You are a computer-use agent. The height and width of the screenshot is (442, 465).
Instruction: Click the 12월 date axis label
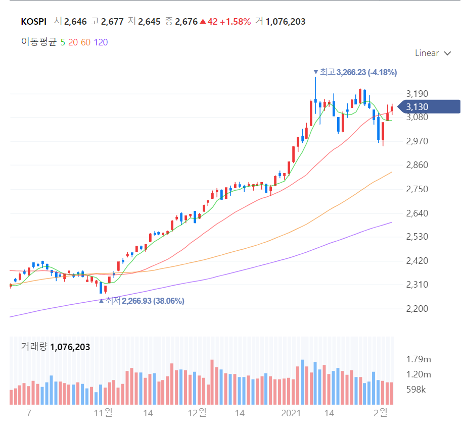(x=197, y=413)
